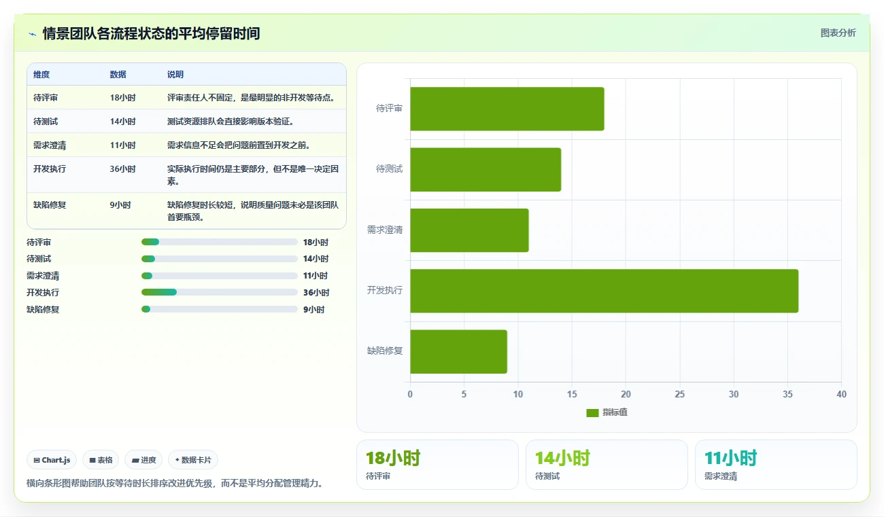Open the 图表分析 link
This screenshot has height=517, width=884.
click(x=838, y=33)
